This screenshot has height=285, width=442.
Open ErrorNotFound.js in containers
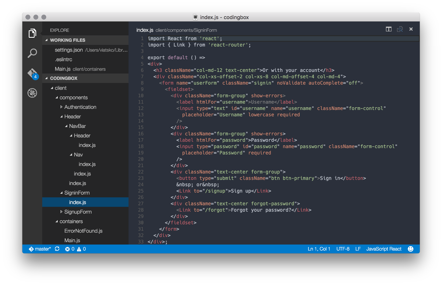(83, 231)
